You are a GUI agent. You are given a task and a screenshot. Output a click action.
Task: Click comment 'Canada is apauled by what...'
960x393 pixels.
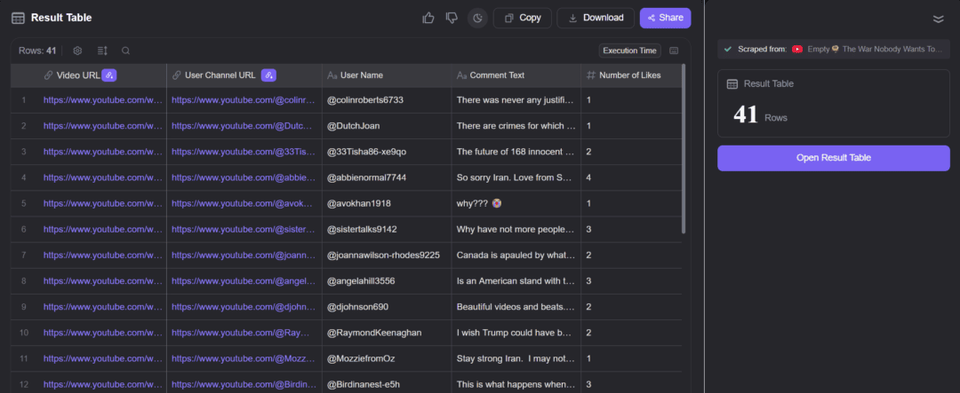coord(516,255)
